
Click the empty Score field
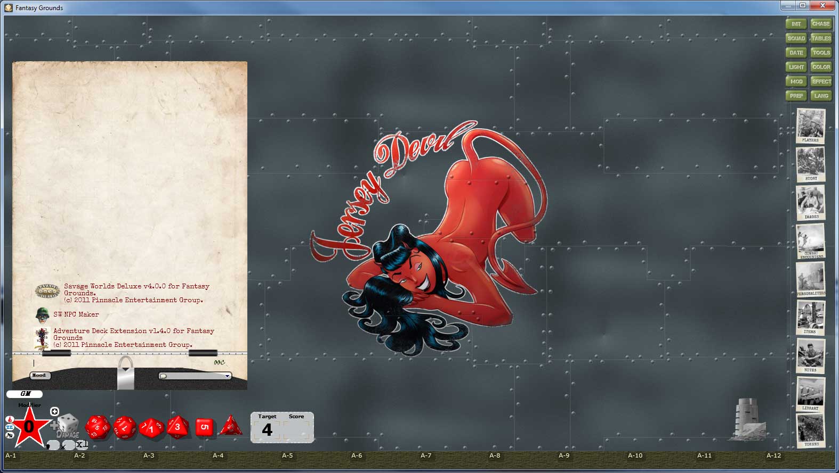click(296, 430)
